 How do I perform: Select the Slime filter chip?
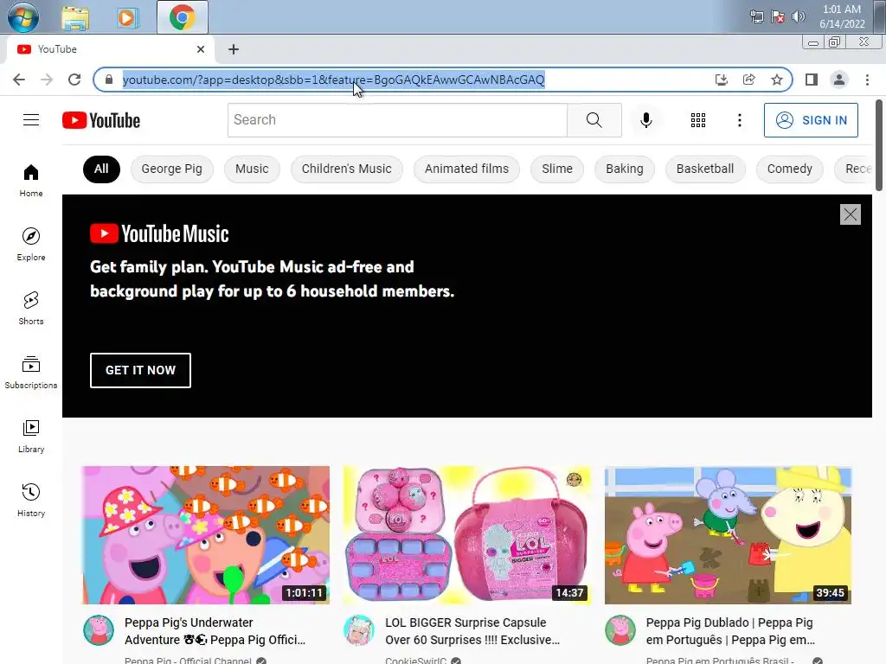[557, 169]
